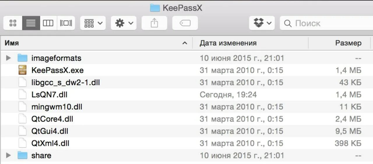The width and height of the screenshot is (373, 164).
Task: Switch to Cover Flow view
Action: (x=66, y=23)
